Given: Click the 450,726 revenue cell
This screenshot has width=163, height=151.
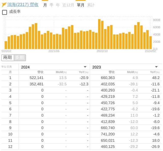Looking at the screenshot, I should click(x=108, y=103).
